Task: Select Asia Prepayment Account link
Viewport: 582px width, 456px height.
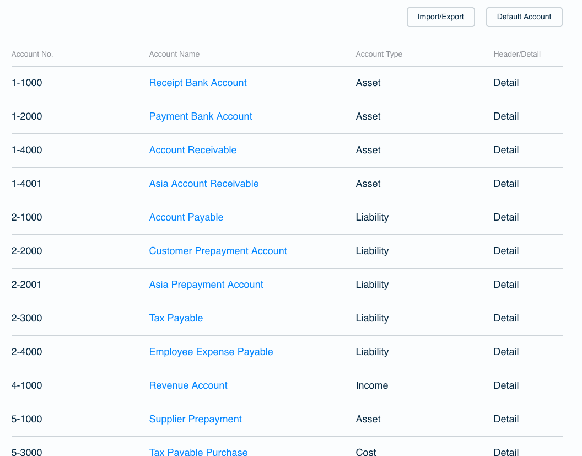Action: click(206, 285)
